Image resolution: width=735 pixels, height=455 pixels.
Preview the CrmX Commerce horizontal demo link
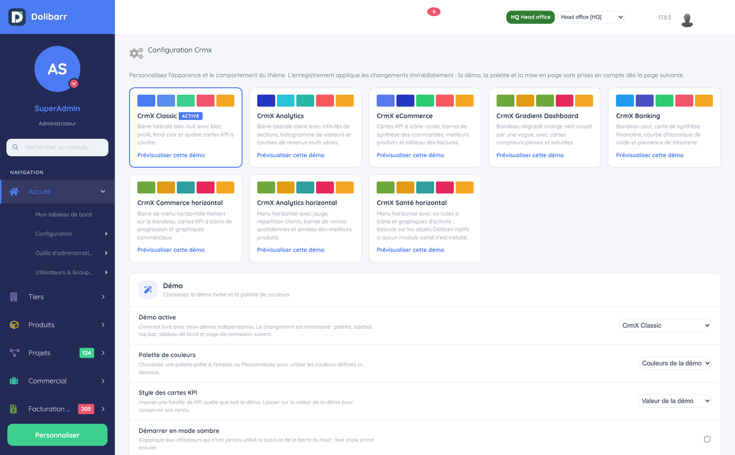point(171,250)
